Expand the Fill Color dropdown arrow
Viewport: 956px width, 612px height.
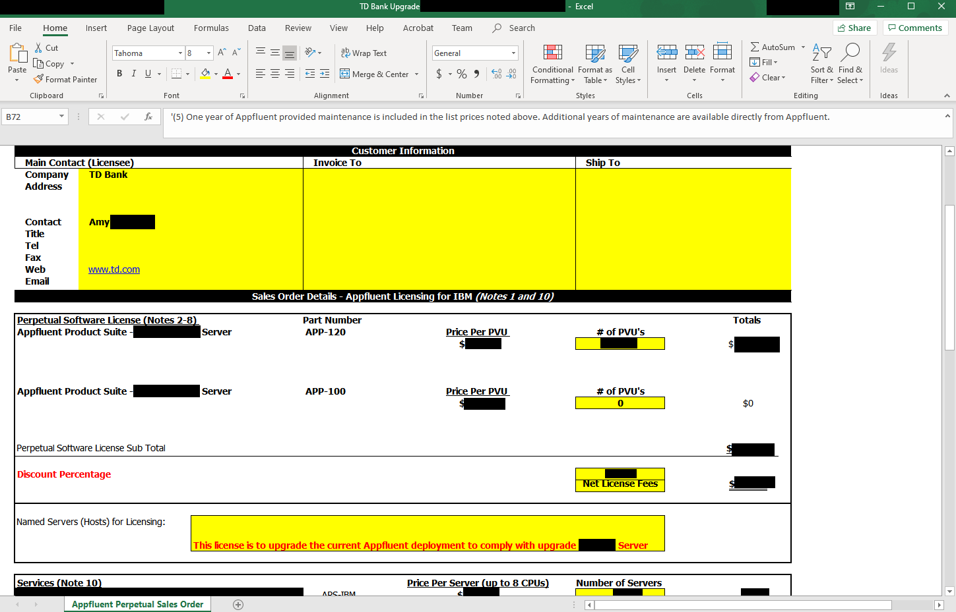tap(216, 74)
